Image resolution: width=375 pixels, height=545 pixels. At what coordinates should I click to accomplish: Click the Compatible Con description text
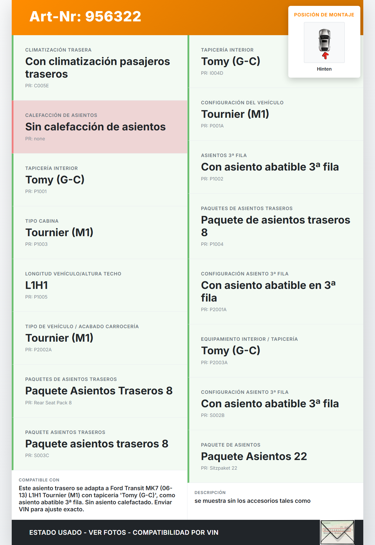(97, 498)
